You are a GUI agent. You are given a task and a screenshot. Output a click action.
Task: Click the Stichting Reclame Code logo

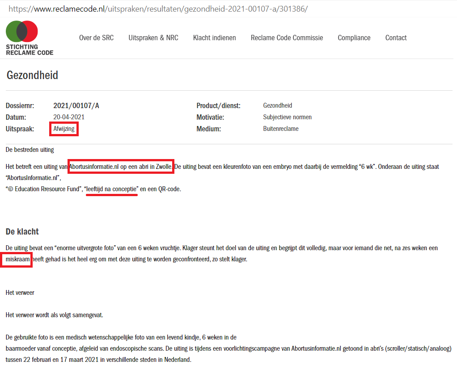[30, 38]
